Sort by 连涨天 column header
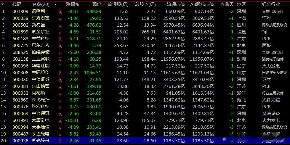This screenshot has width=290, height=145. (x=227, y=4)
